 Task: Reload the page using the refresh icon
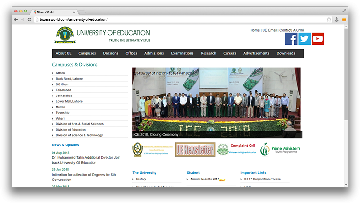tap(29, 19)
